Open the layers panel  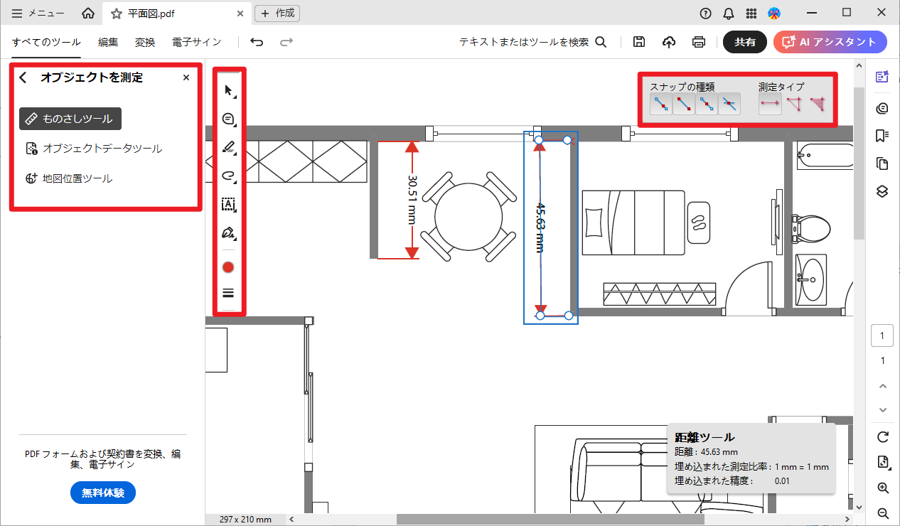point(883,192)
